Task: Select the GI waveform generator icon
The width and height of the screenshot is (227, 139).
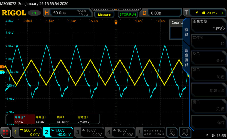Action: tap(172, 132)
